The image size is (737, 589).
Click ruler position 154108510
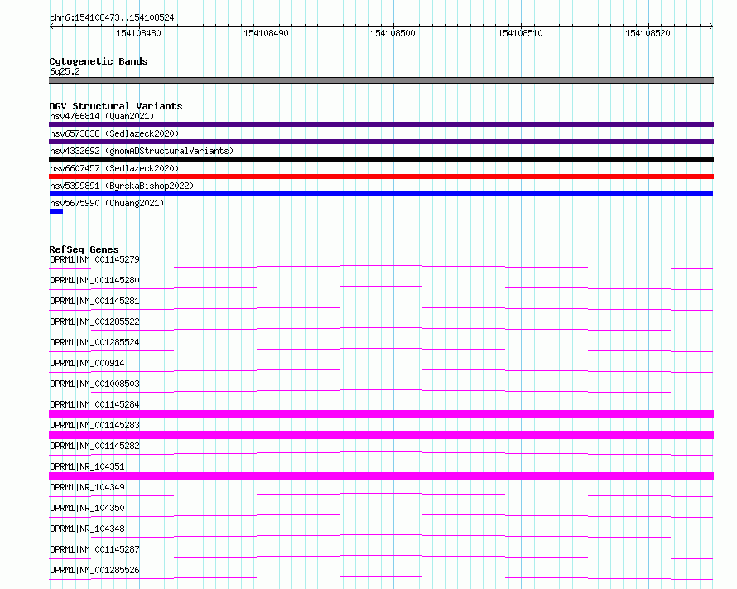(x=520, y=33)
